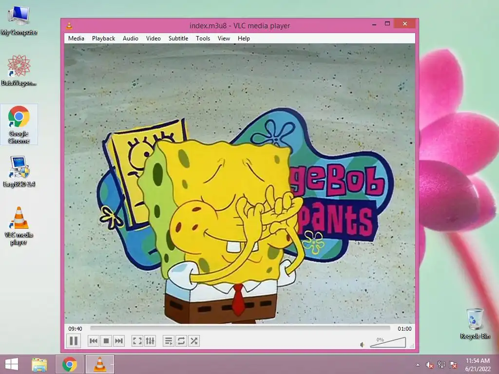Open Action Center flag icon
499x374 pixels.
tap(453, 365)
